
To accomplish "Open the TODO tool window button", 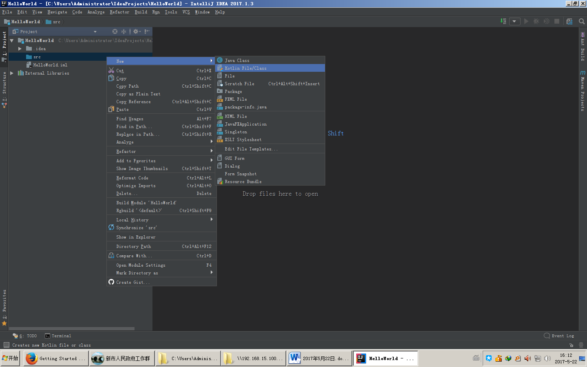I will click(x=25, y=336).
